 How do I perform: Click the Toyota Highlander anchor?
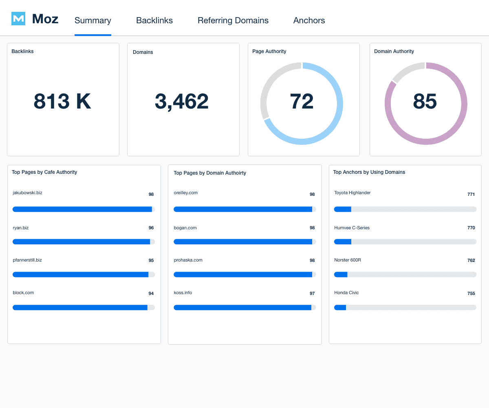352,193
